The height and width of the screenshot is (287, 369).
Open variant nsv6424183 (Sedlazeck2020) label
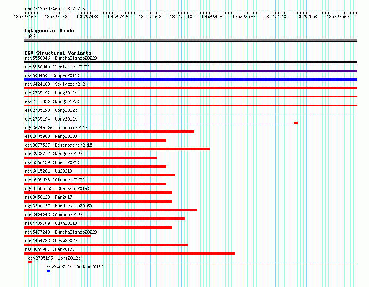point(57,84)
